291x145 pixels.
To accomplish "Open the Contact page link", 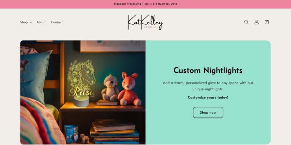I will point(57,22).
